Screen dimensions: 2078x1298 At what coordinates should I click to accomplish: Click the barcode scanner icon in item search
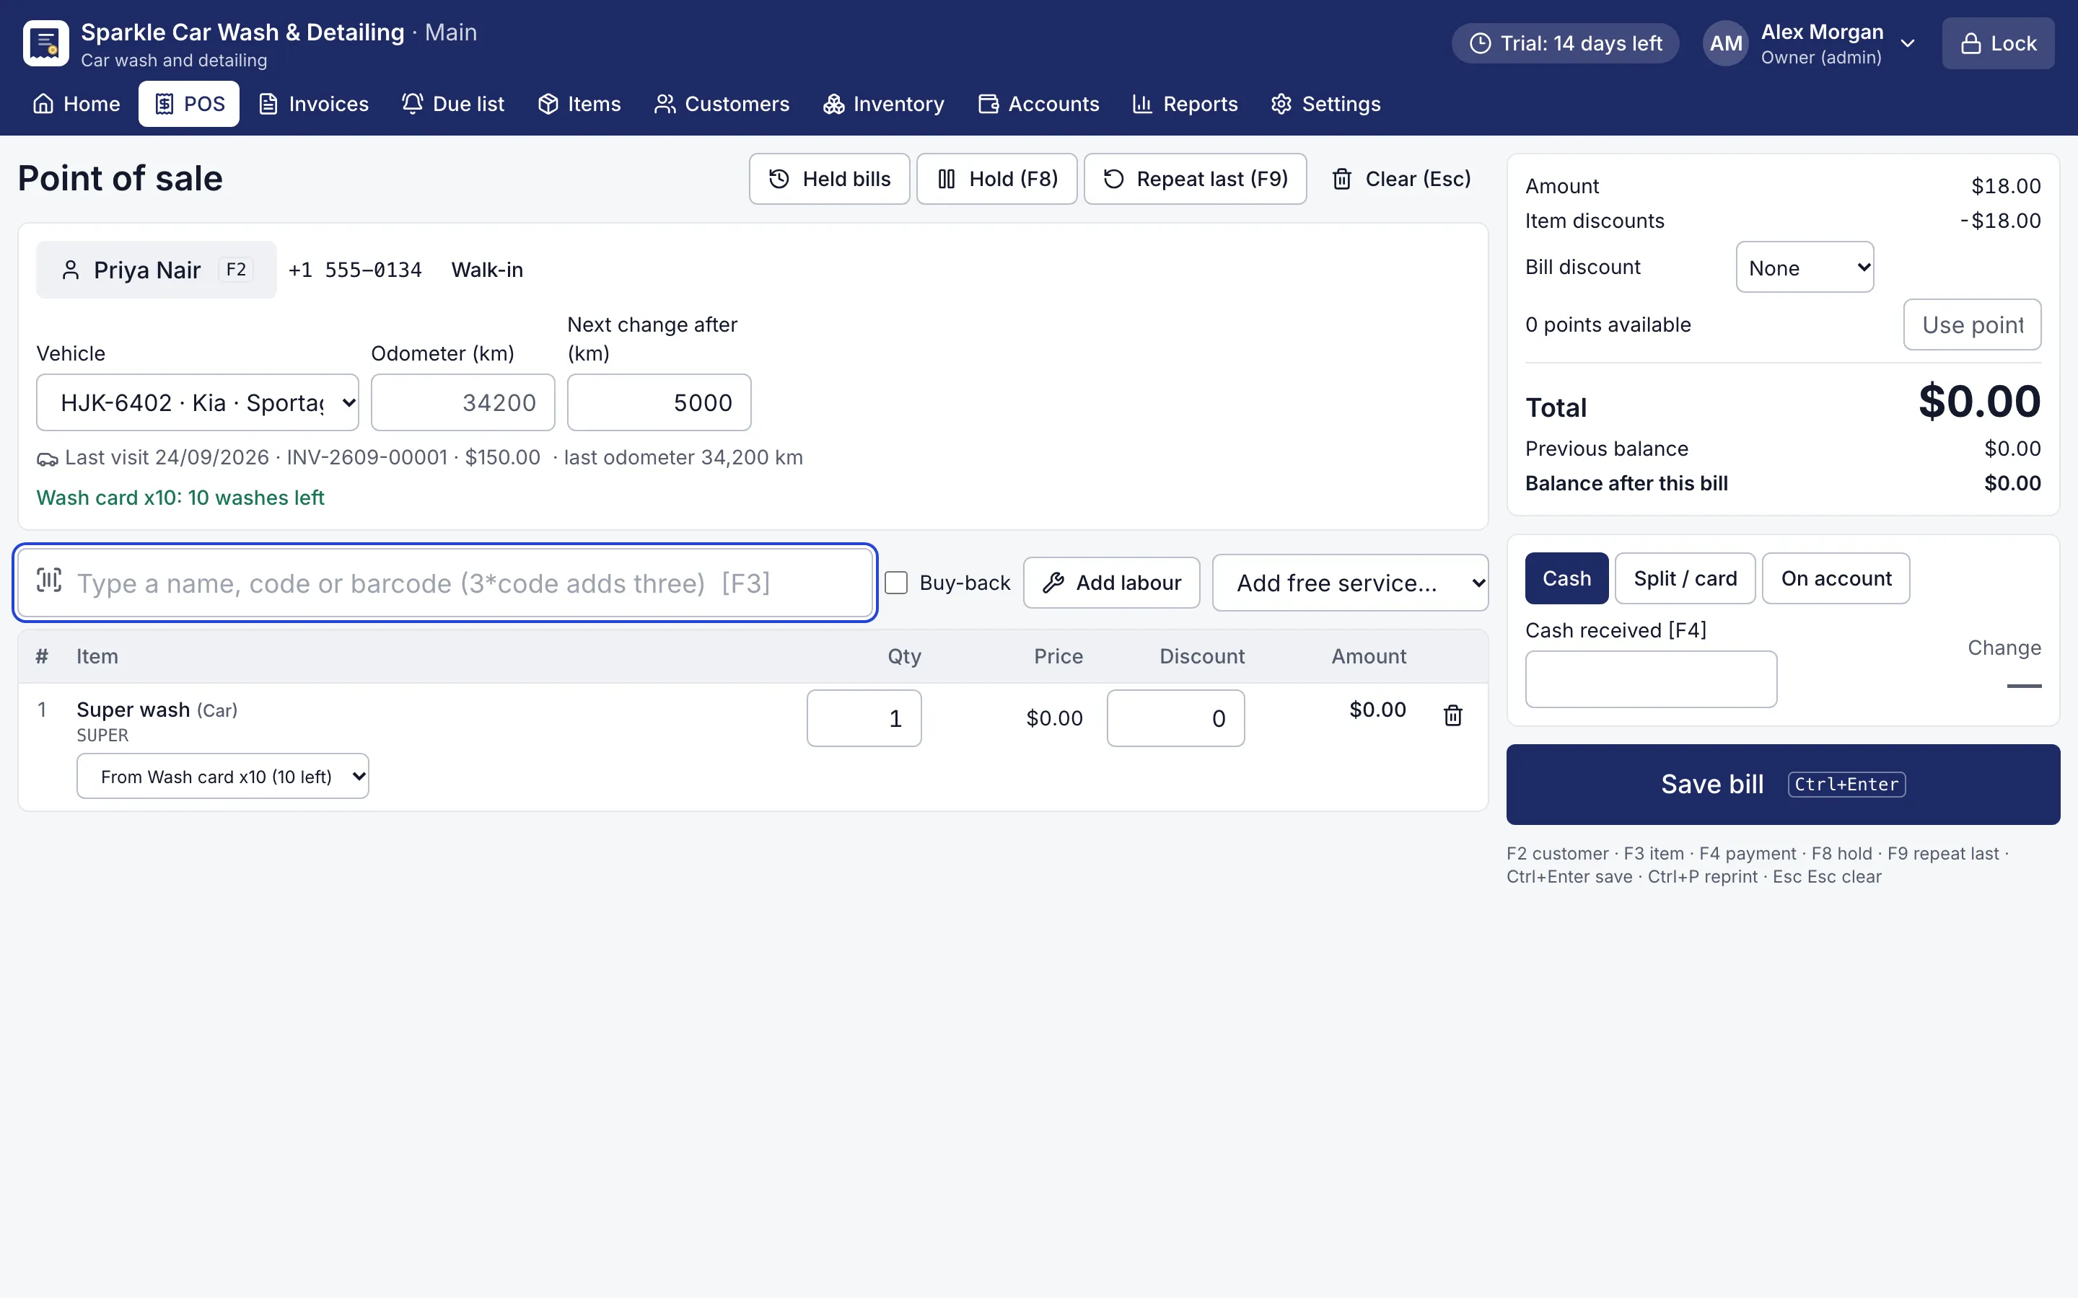[49, 581]
